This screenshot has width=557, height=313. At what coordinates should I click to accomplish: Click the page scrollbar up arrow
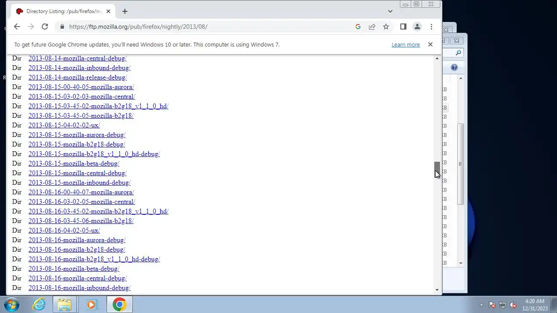[x=437, y=58]
